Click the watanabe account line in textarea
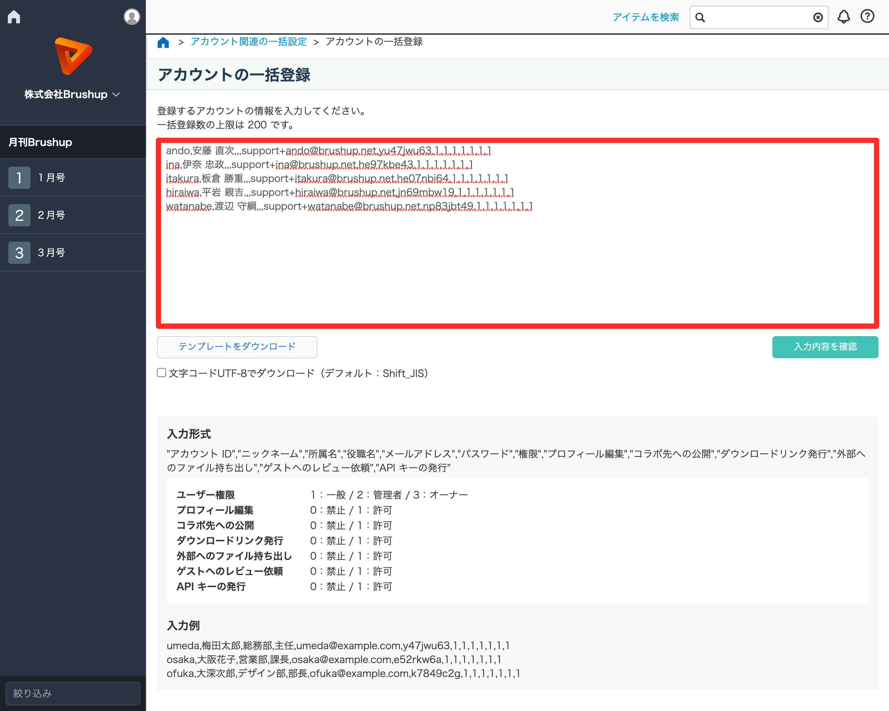This screenshot has width=889, height=711. tap(349, 206)
